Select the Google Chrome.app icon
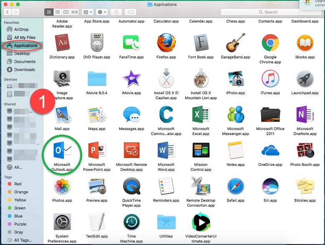The width and height of the screenshot is (325, 245). tap(270, 42)
